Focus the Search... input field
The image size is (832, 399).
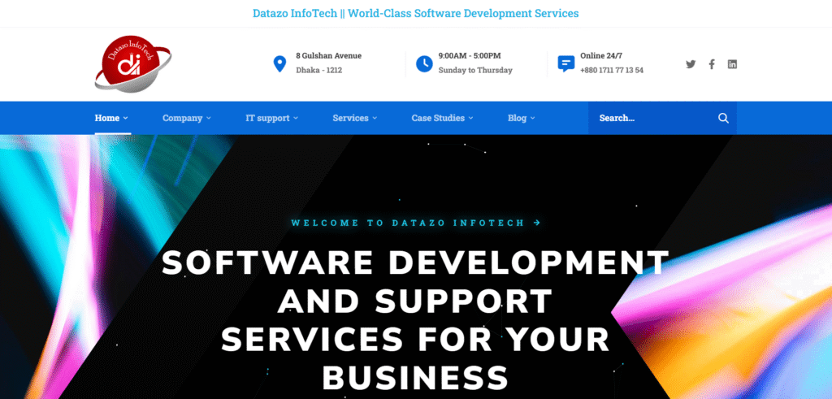(x=662, y=118)
